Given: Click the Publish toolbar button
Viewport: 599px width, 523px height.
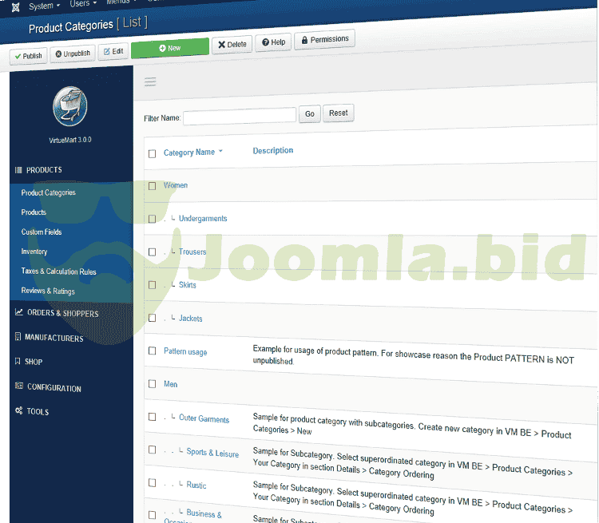Looking at the screenshot, I should [28, 55].
